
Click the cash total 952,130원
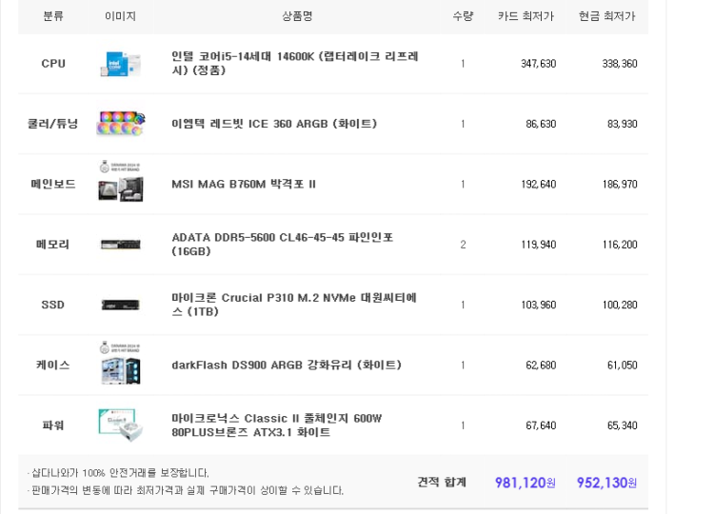click(x=606, y=483)
